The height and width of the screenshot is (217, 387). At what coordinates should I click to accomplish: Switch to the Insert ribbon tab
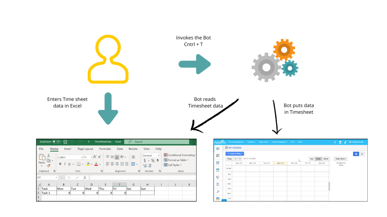pyautogui.click(x=68, y=149)
